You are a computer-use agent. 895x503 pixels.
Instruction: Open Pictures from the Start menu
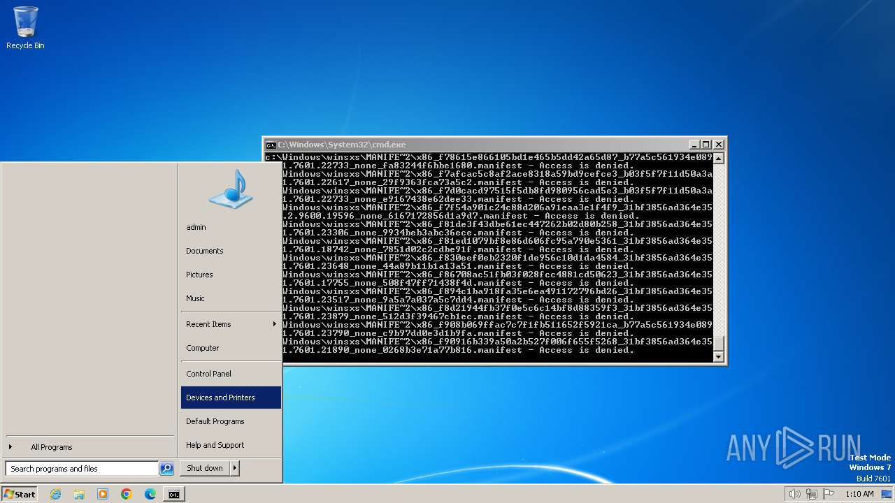(231, 275)
